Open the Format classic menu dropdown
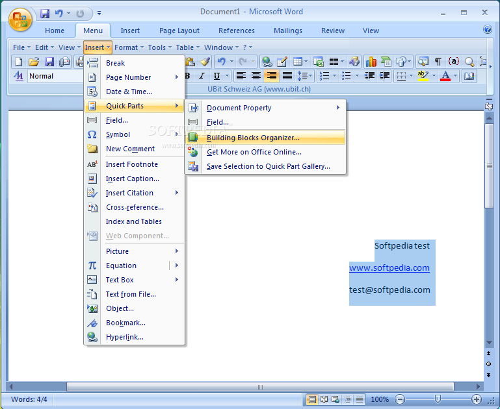 point(129,47)
